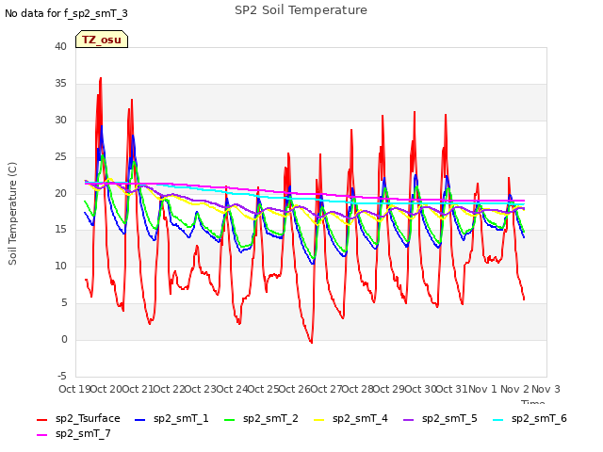Click the 0 y-axis tick label

coord(64,339)
